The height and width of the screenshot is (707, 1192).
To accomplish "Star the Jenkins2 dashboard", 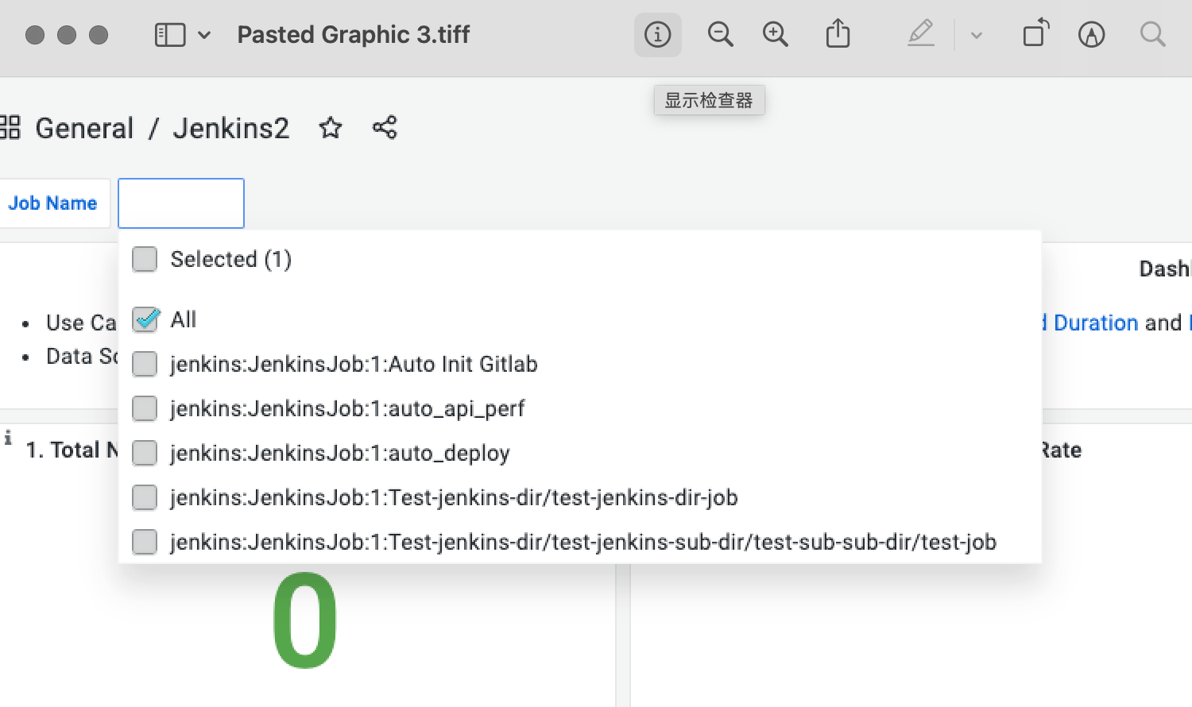I will click(331, 128).
